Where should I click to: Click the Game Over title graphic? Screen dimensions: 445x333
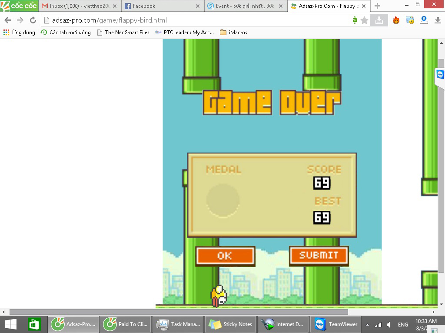tap(272, 102)
